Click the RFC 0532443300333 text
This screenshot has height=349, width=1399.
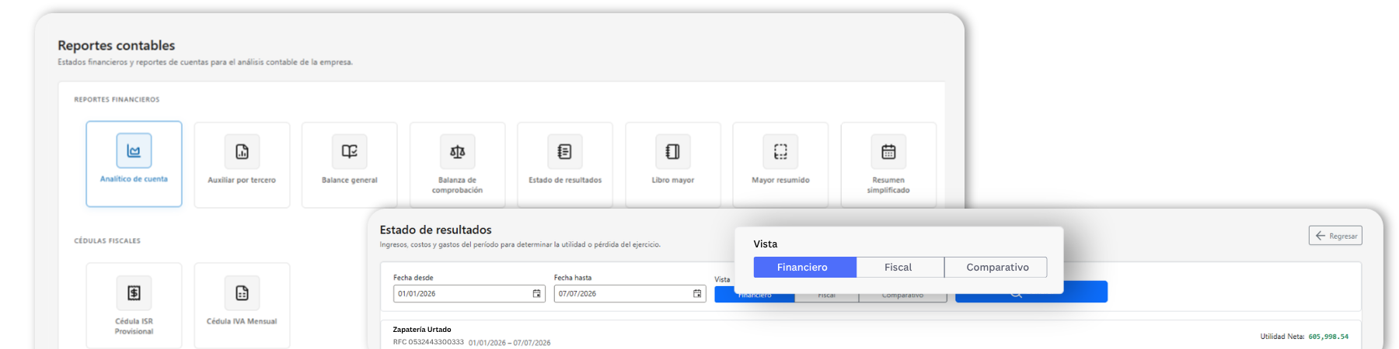(x=428, y=342)
